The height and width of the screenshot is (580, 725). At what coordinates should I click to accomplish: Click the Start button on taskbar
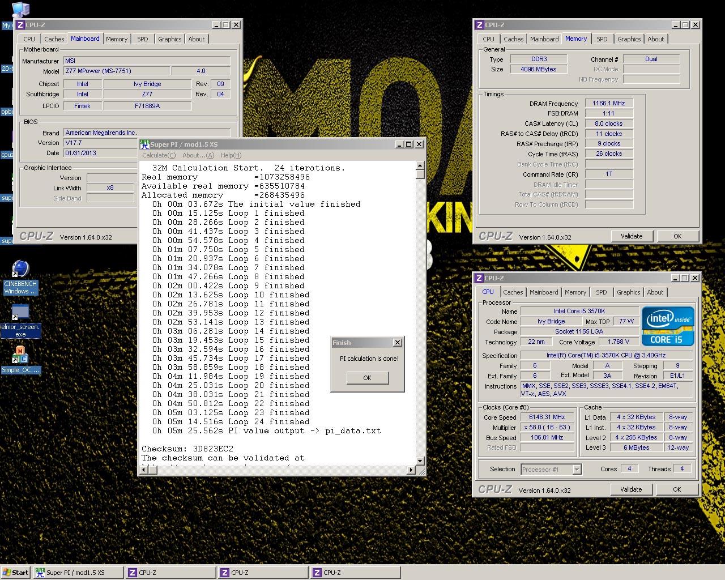(15, 572)
